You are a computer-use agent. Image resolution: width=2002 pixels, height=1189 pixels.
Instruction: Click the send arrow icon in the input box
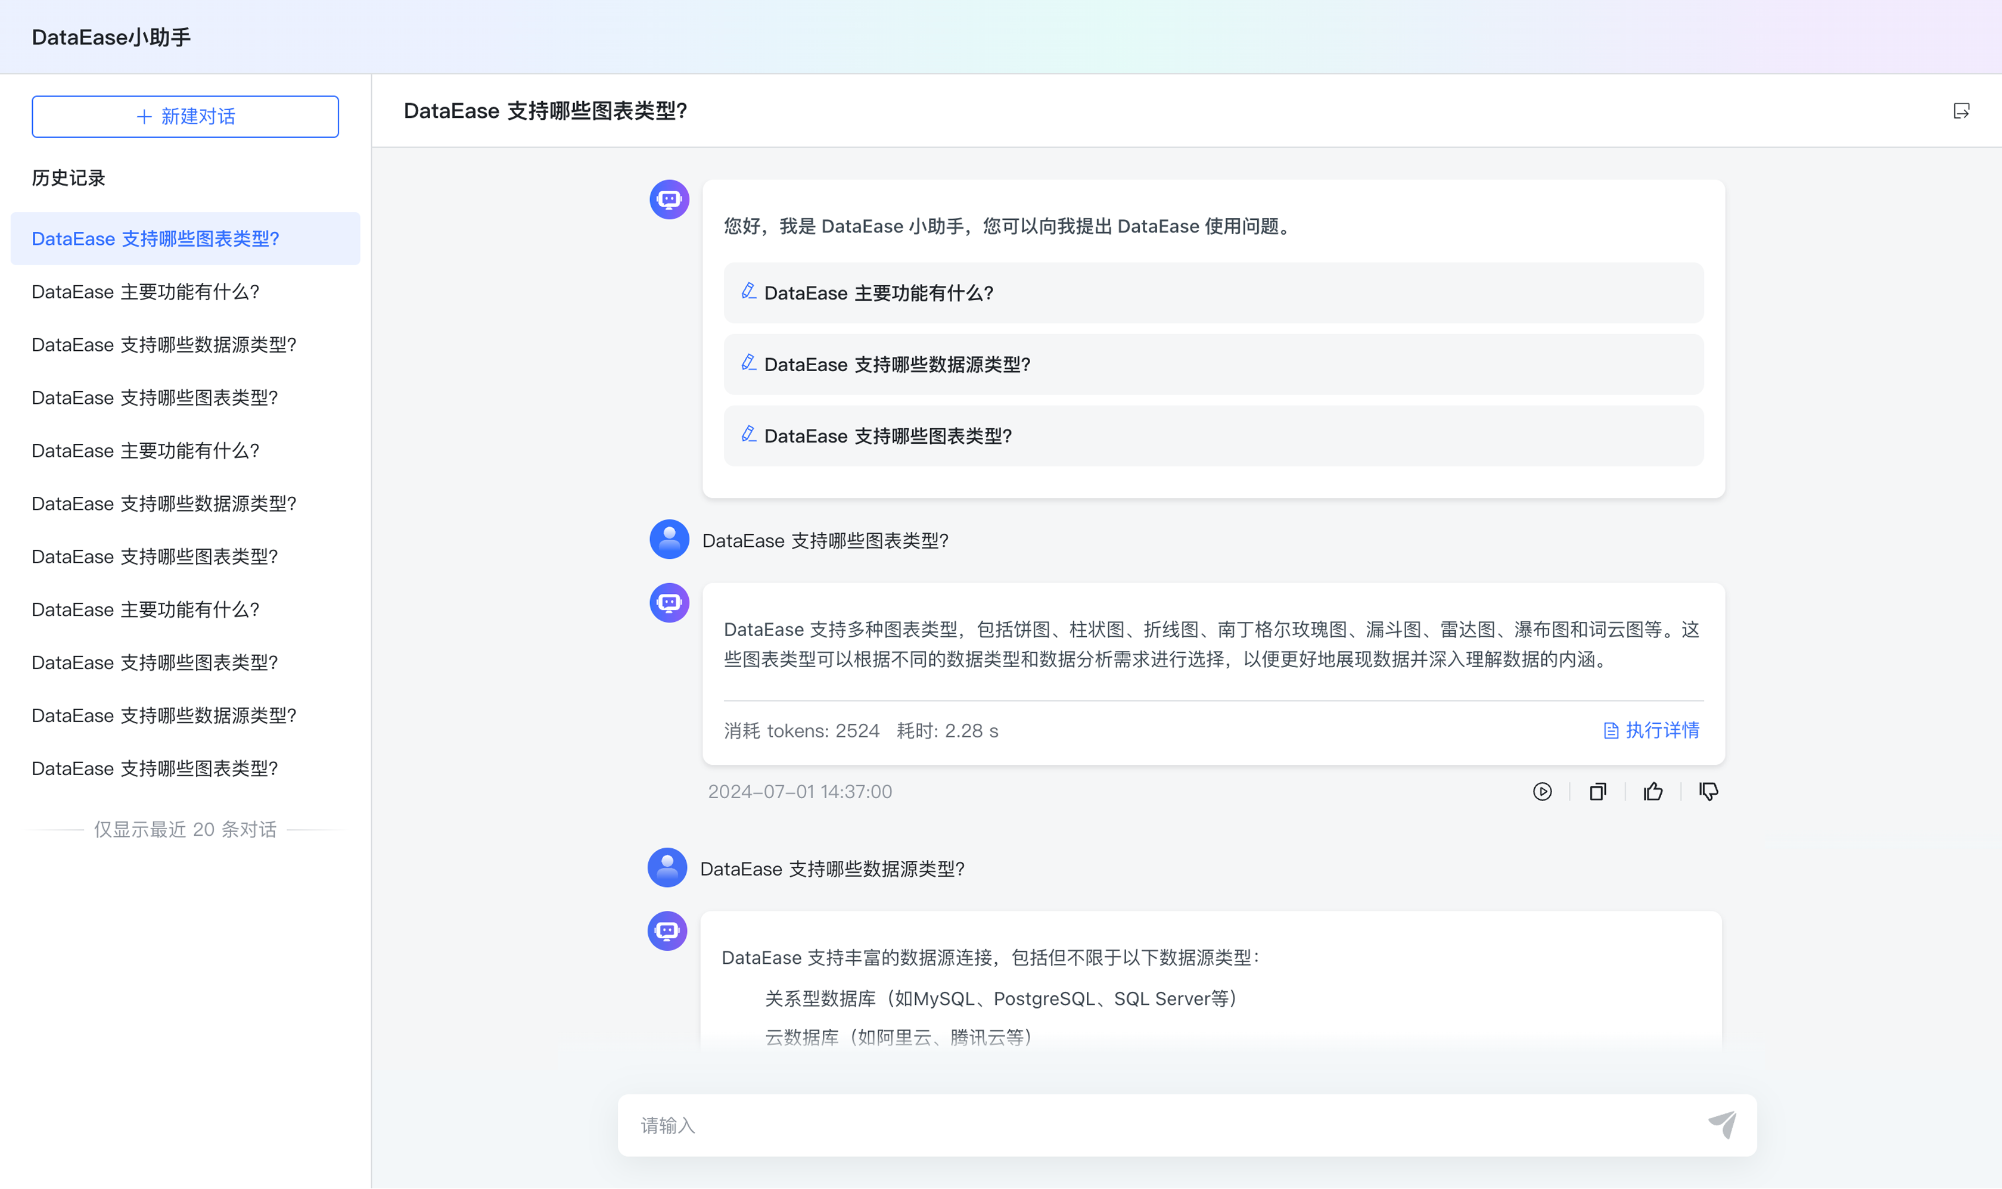[1723, 1125]
